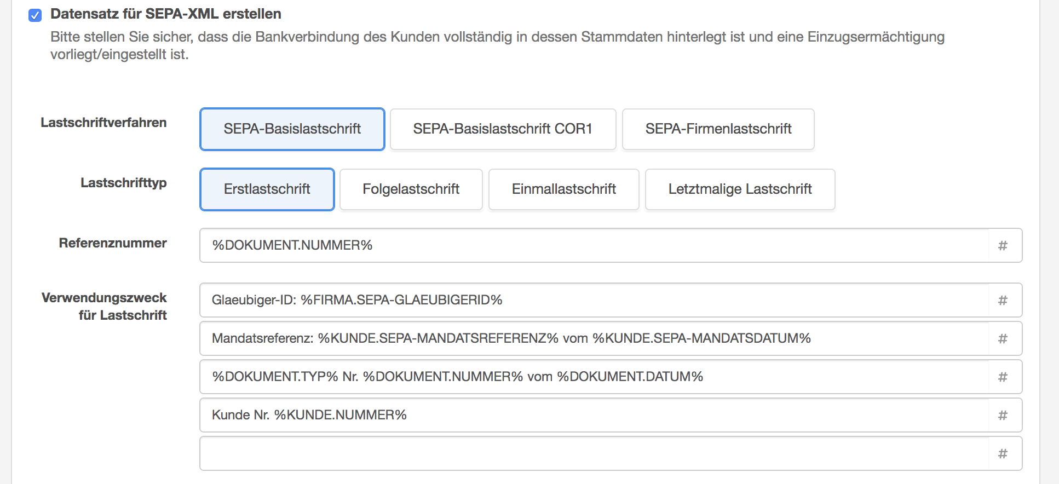Select SEPA-Basislastschrift procedure
This screenshot has height=484, width=1059.
pyautogui.click(x=292, y=129)
